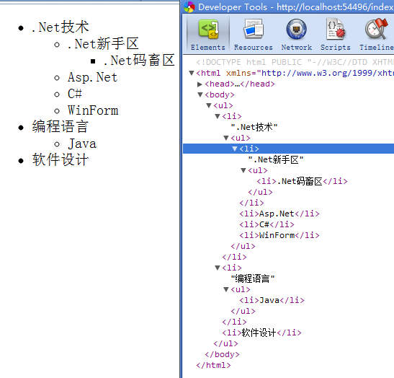Collapse the top-level ul node
394x378 pixels.
tap(209, 105)
